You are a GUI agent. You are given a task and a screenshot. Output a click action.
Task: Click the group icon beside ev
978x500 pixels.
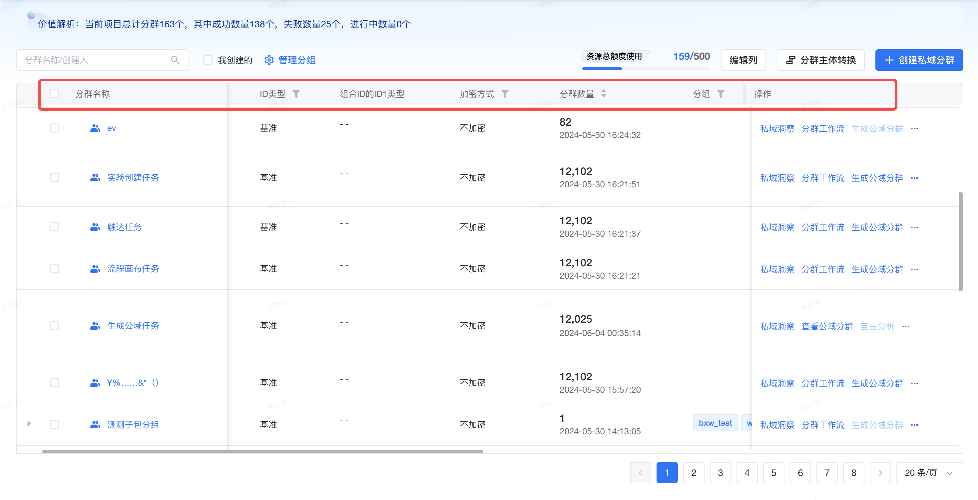click(x=95, y=128)
